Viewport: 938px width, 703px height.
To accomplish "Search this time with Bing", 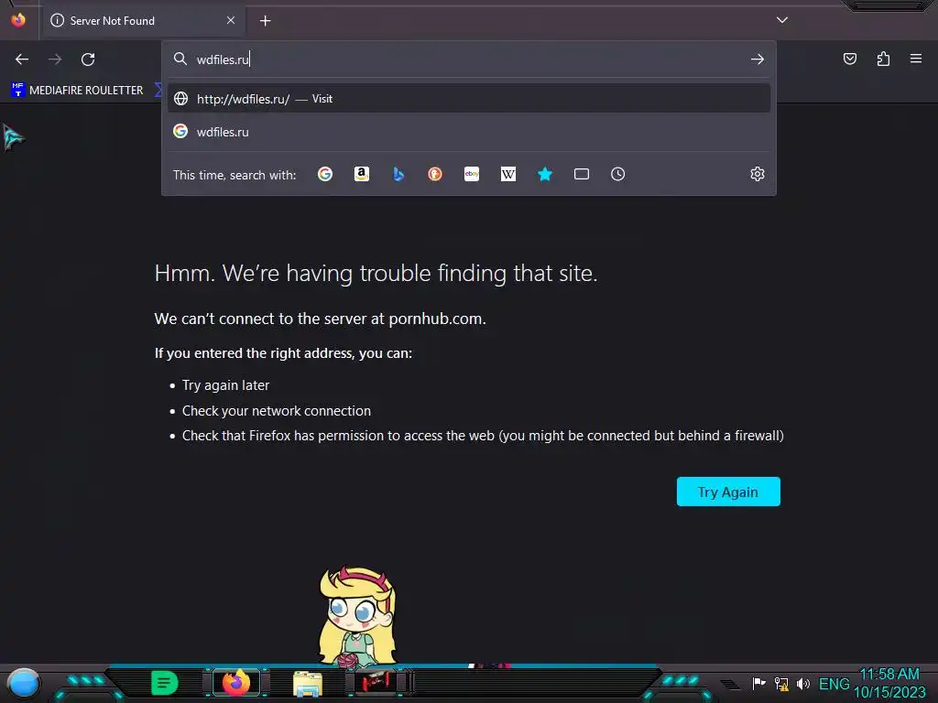I will click(398, 174).
